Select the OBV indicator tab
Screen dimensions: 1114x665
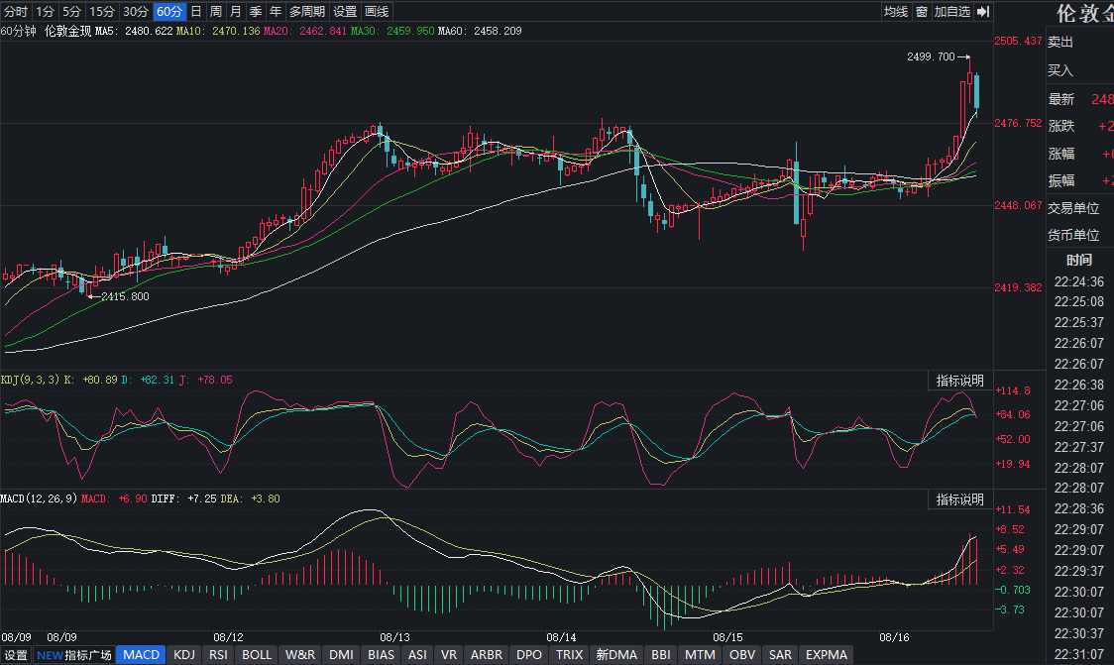point(742,655)
